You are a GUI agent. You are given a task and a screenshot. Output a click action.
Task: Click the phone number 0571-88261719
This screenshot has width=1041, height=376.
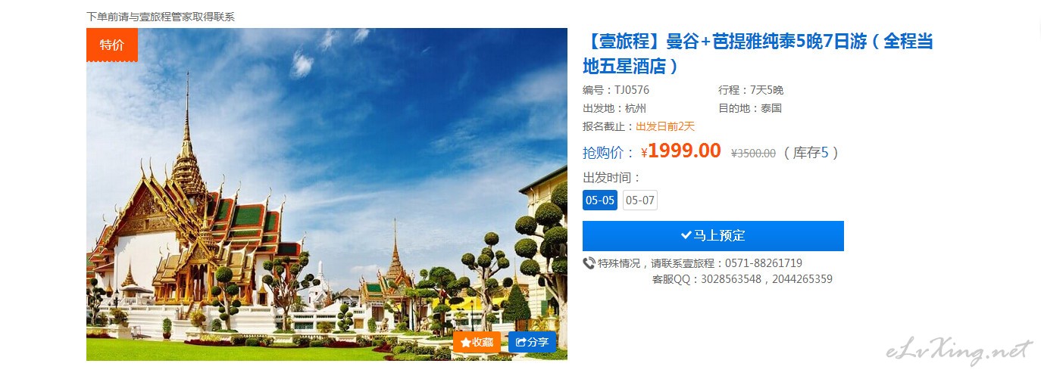(x=764, y=263)
